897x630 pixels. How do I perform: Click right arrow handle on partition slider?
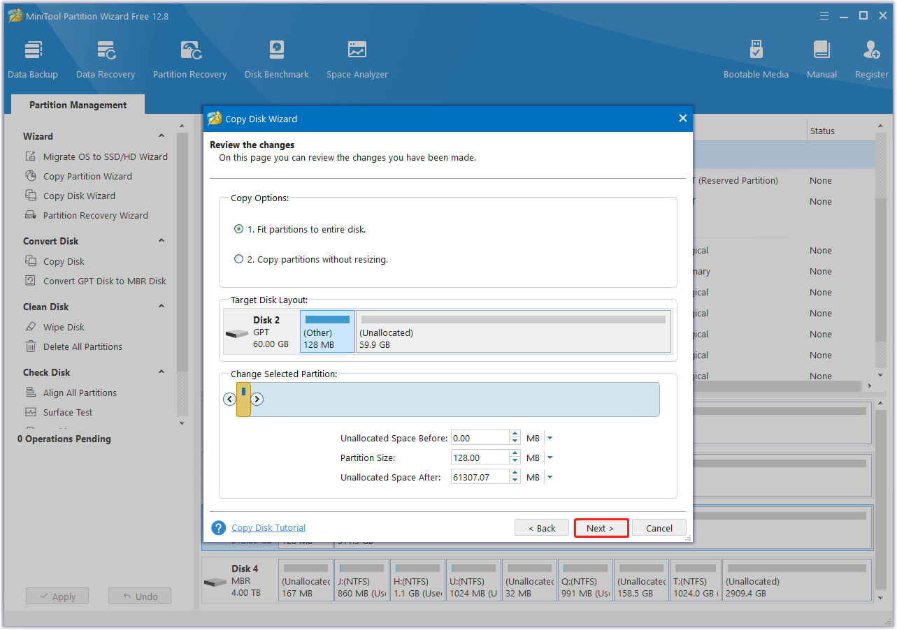(257, 400)
